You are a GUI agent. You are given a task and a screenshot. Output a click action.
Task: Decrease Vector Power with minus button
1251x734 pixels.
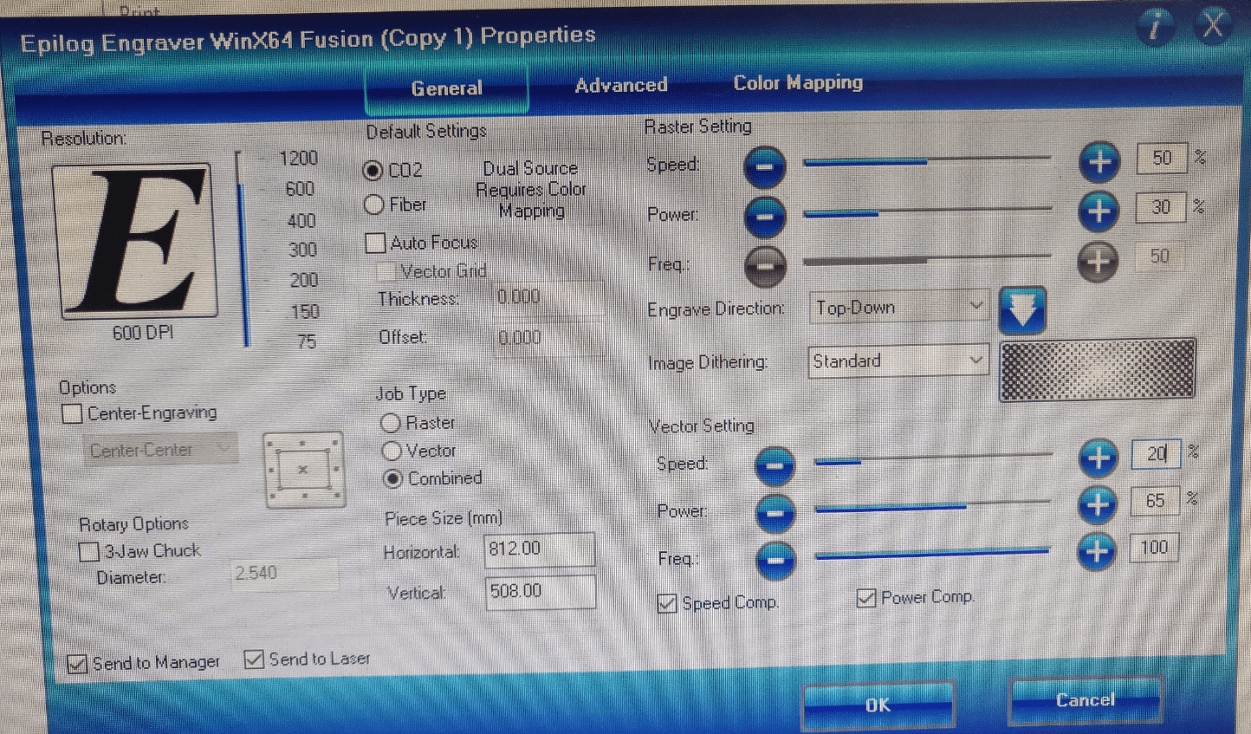[775, 513]
